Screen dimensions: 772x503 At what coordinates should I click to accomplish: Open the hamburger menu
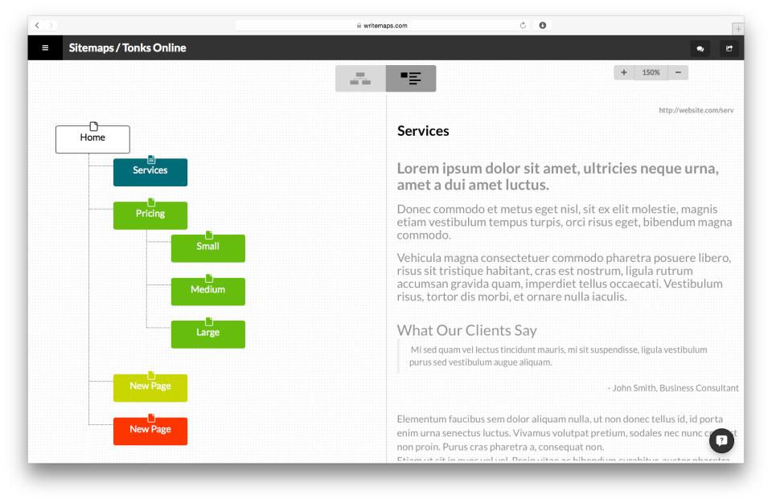tap(45, 47)
